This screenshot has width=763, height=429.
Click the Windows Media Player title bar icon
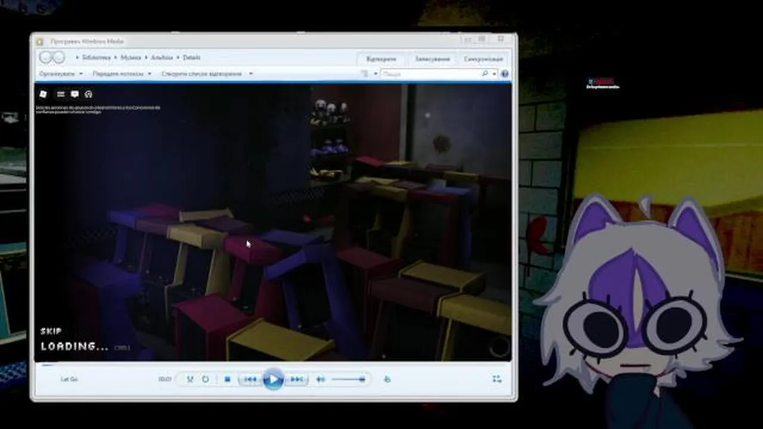point(40,42)
